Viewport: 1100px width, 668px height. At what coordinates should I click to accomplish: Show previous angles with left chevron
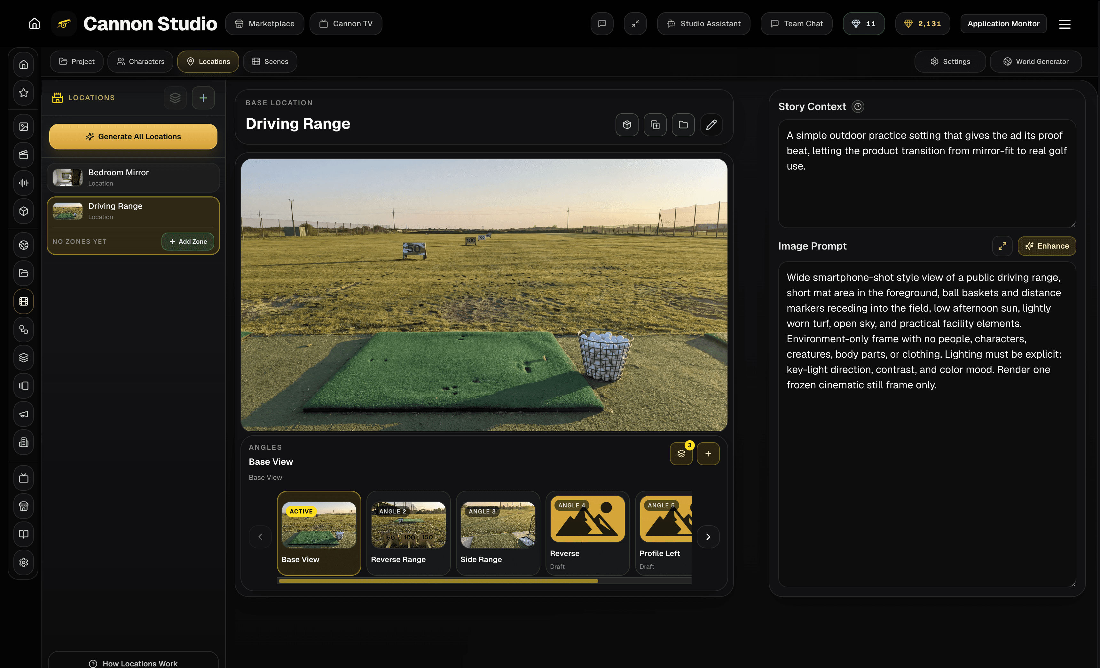pyautogui.click(x=260, y=537)
